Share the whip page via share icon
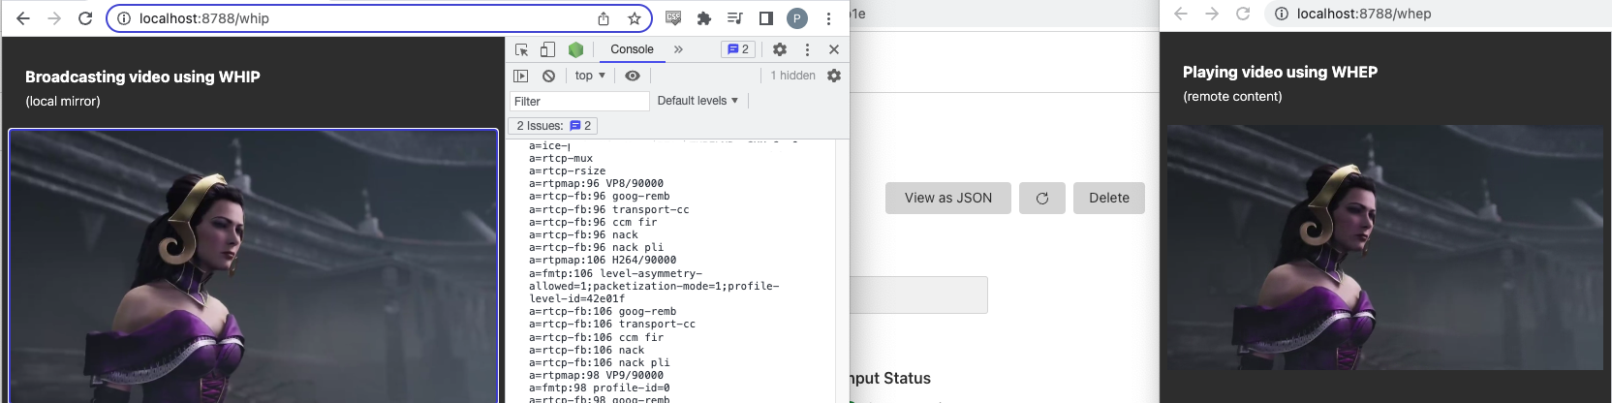Screen dimensions: 1612x403 pyautogui.click(x=604, y=18)
